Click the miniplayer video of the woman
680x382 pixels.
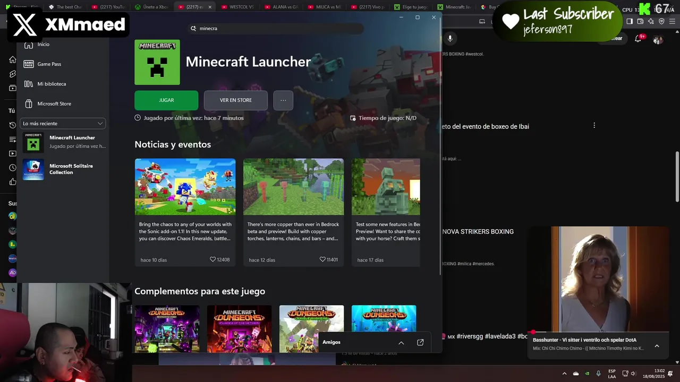[x=598, y=279]
